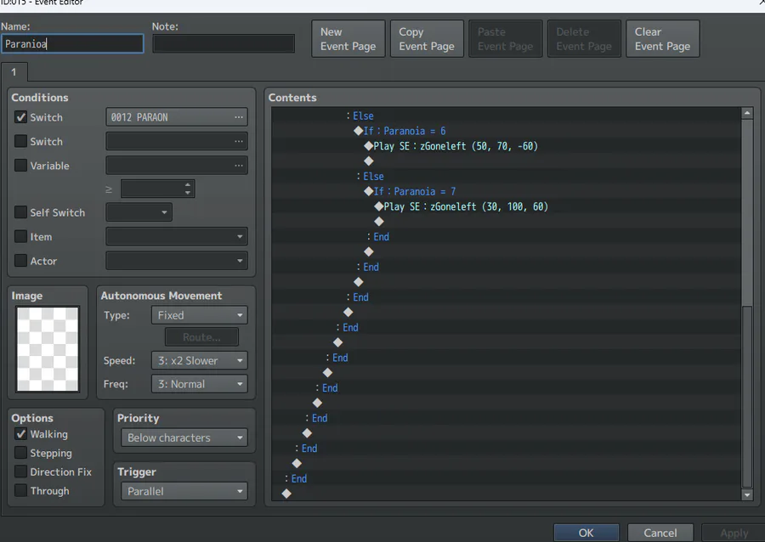Open the Self Switch dropdown
Image resolution: width=765 pixels, height=542 pixels.
(x=139, y=212)
